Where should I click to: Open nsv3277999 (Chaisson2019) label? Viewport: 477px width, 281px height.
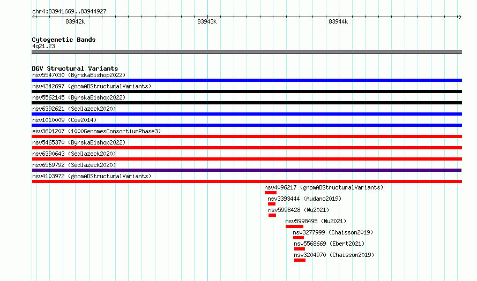coord(333,232)
